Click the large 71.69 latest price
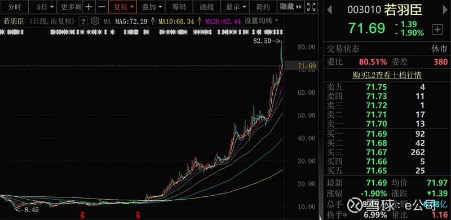451x220 pixels. 367,28
